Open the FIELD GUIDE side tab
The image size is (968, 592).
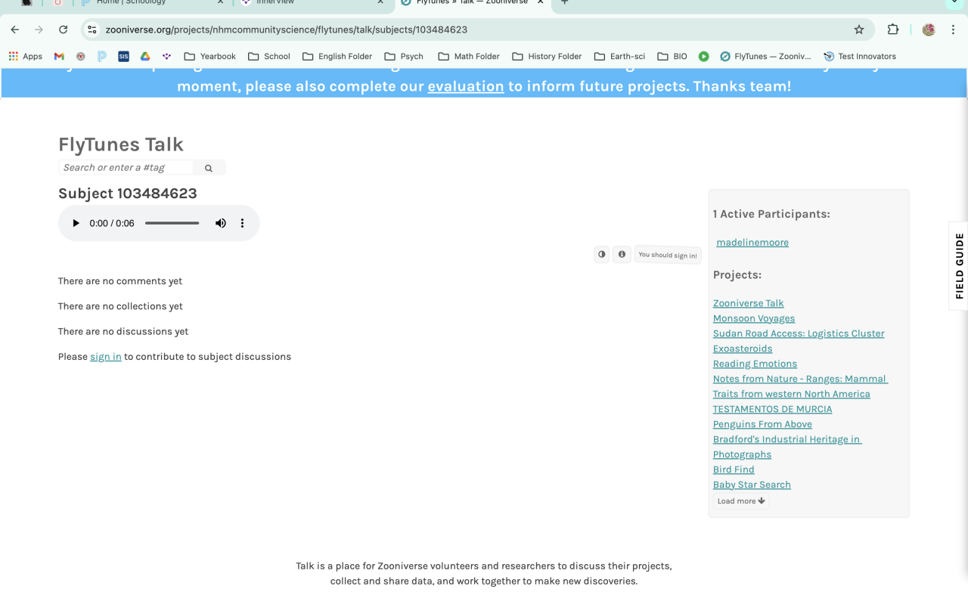[x=959, y=265]
